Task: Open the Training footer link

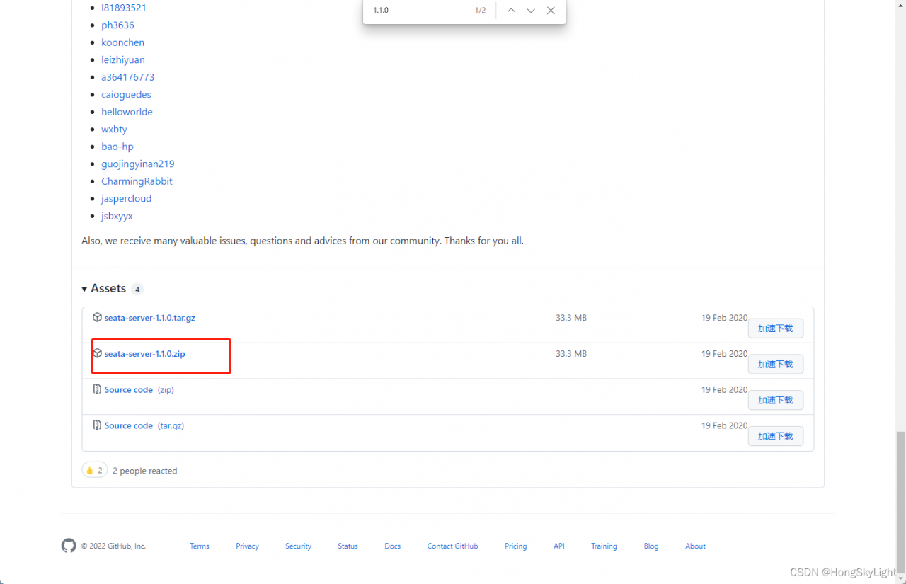Action: (x=604, y=546)
